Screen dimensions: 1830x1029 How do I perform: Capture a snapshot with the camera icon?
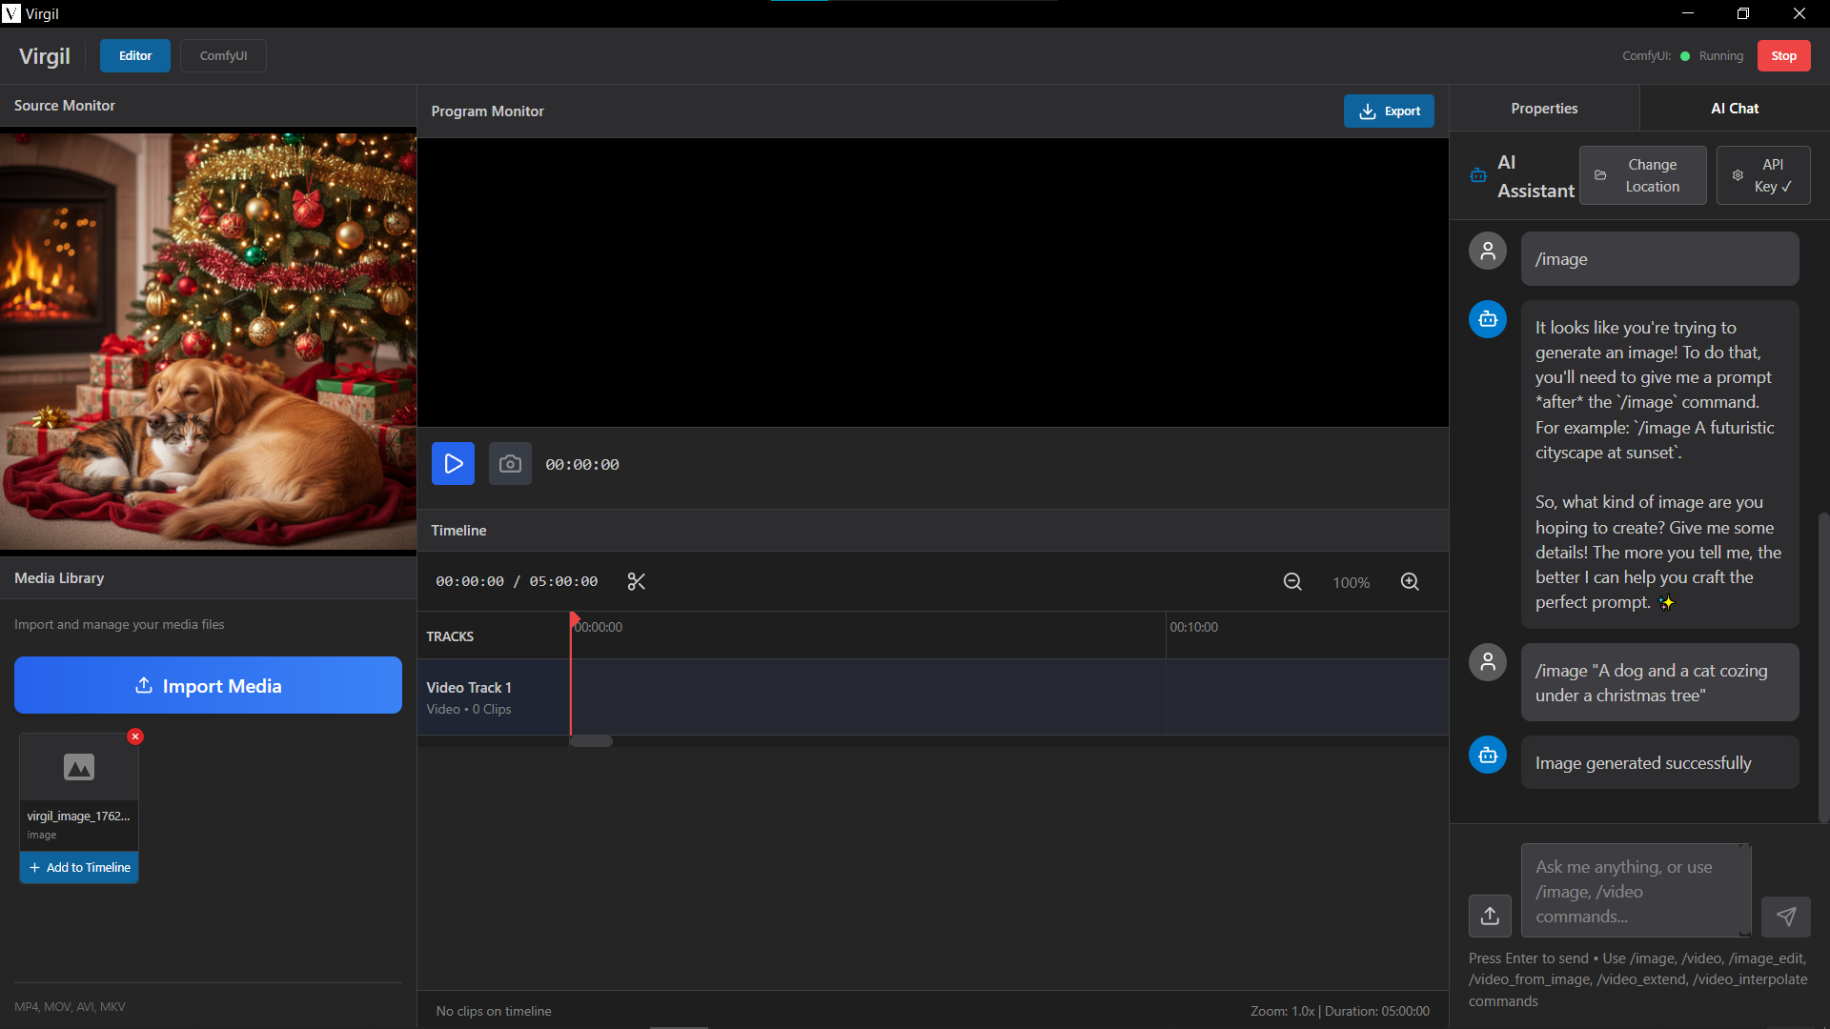[x=510, y=464]
